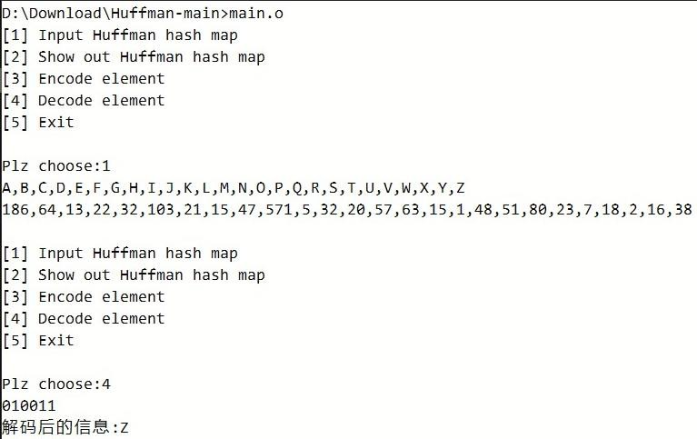Click first "[2] Show out Huffman hash map" line

coord(133,57)
